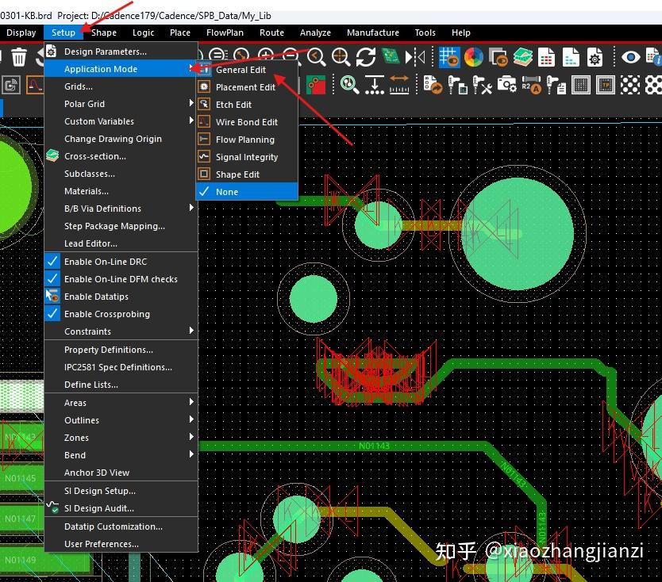Open the Manufacture menu

(x=373, y=33)
